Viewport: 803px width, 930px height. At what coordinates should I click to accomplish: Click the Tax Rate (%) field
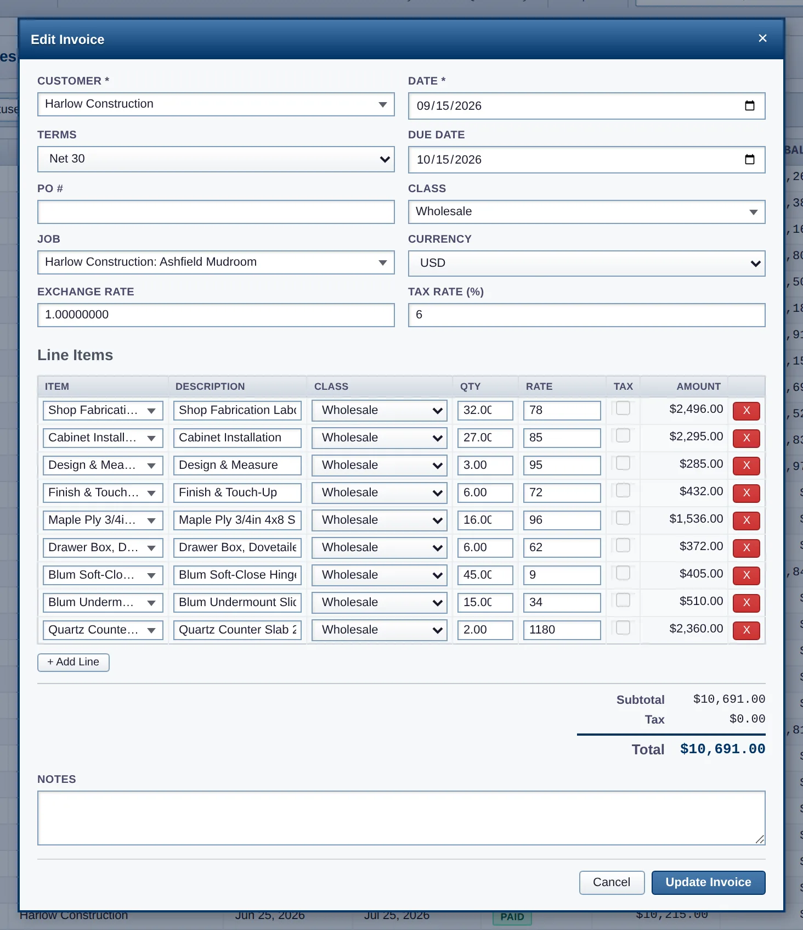(587, 315)
